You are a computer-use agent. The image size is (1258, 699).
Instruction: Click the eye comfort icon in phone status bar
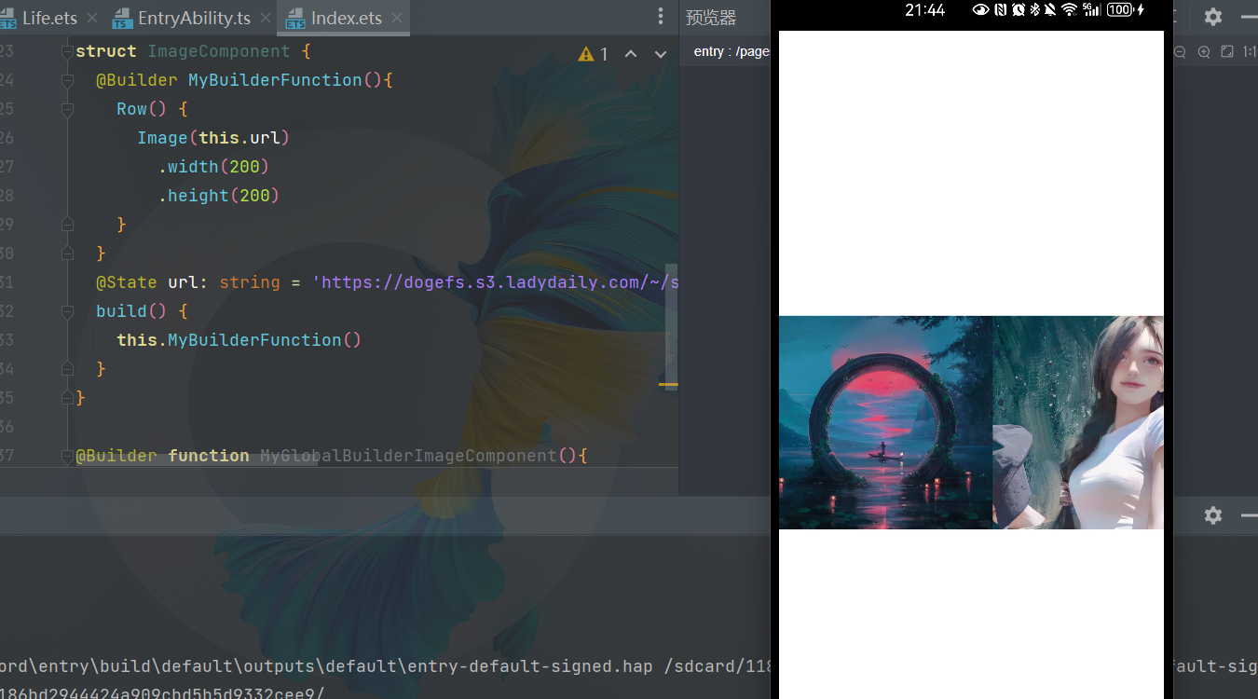[980, 10]
